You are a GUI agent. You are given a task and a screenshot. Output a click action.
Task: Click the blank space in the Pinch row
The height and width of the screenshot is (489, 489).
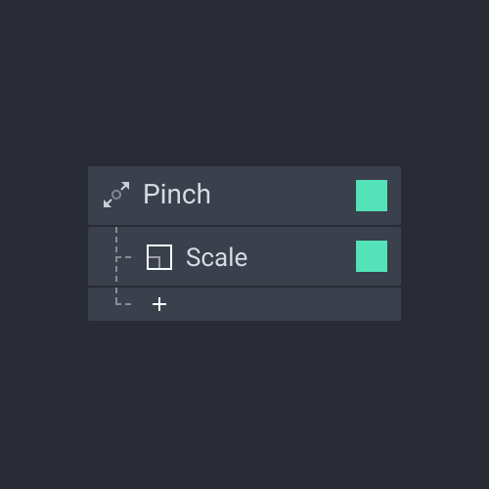click(283, 196)
